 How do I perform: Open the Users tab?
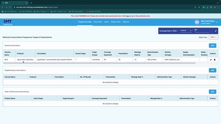[106, 22]
